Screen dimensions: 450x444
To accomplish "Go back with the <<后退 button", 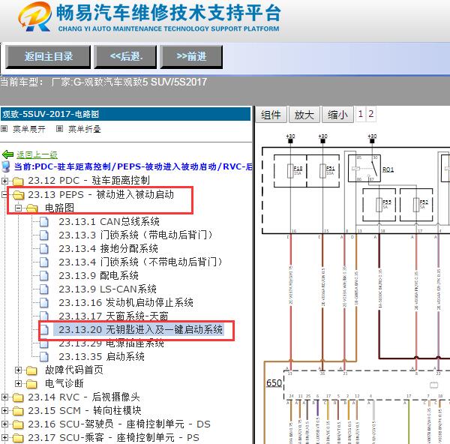I will tap(125, 56).
